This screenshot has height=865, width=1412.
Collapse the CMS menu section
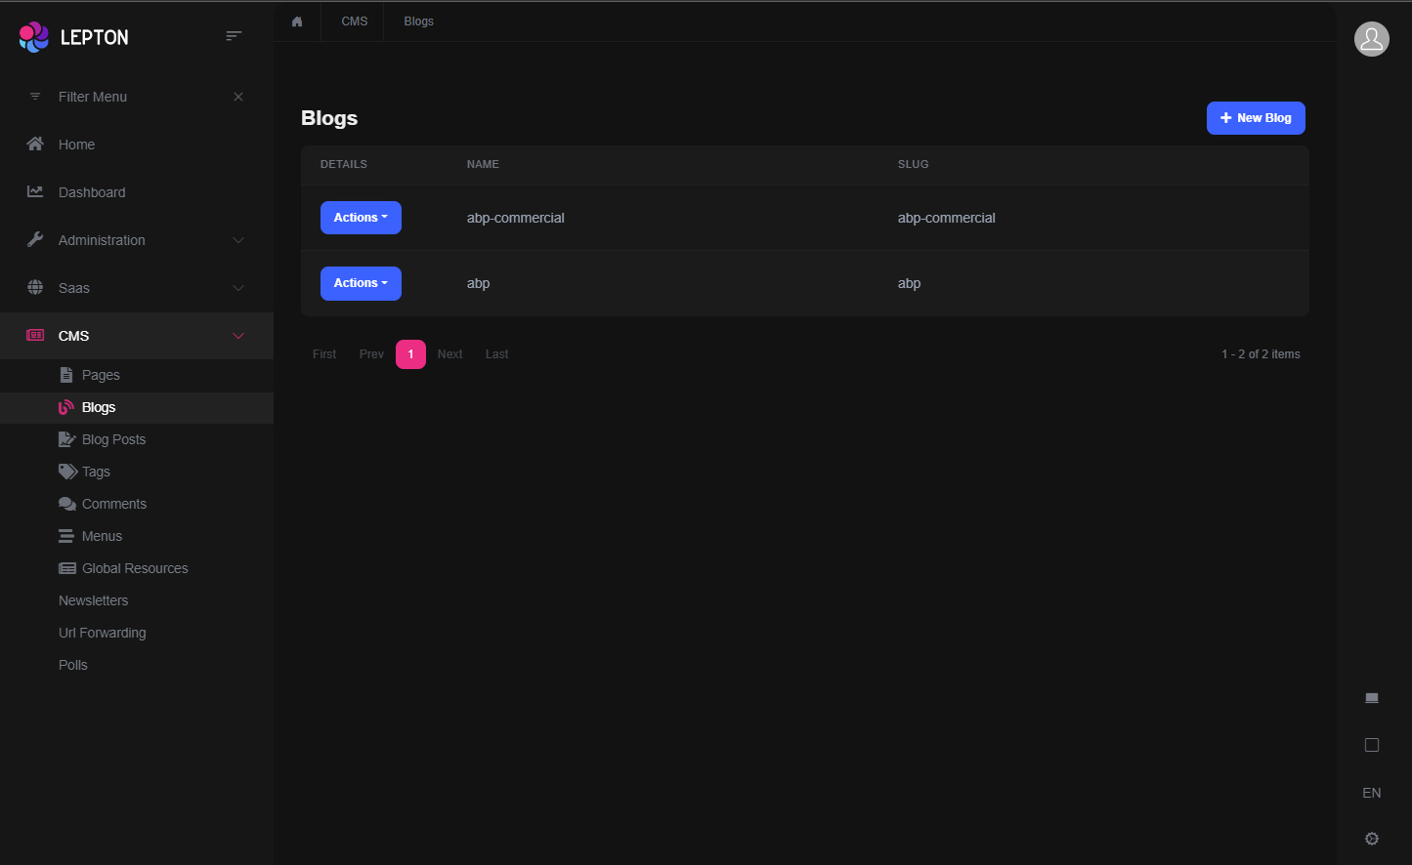click(238, 336)
